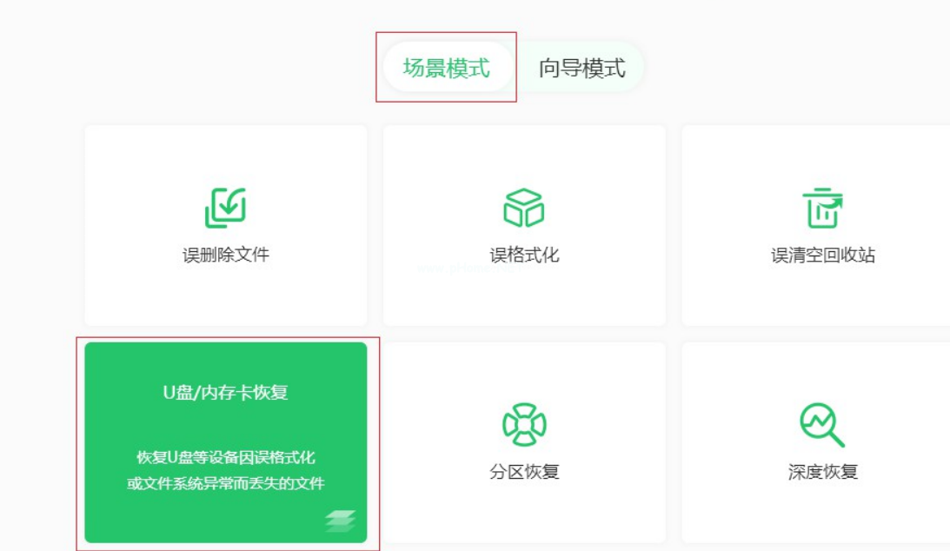Click the 误格式化 cube icon

[x=523, y=208]
